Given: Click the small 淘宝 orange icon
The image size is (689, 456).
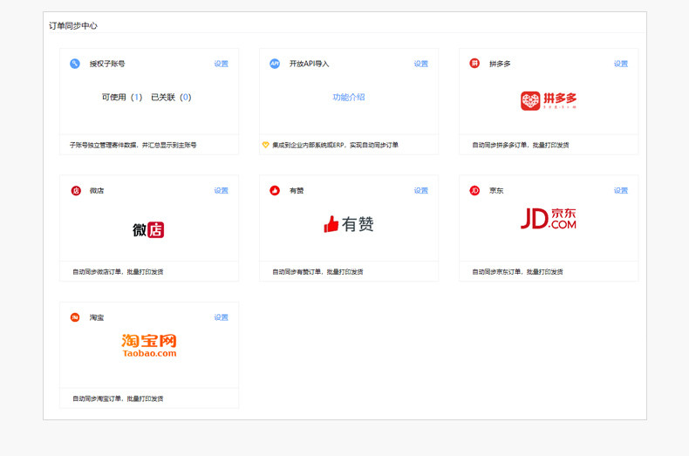Looking at the screenshot, I should click(75, 317).
